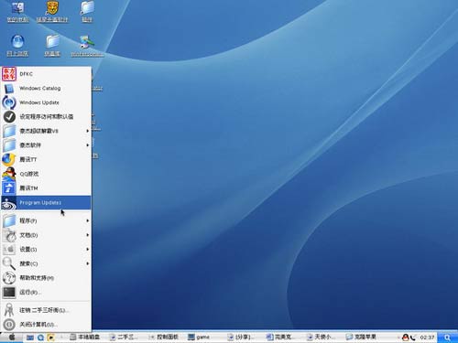Image resolution: width=458 pixels, height=343 pixels.
Task: Switch to 二手三... taskbar window
Action: [x=125, y=338]
